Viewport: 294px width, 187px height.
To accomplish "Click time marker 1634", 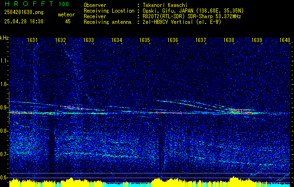I will click(x=117, y=40).
